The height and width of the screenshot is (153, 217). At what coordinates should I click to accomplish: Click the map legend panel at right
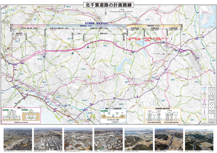pyautogui.click(x=208, y=105)
